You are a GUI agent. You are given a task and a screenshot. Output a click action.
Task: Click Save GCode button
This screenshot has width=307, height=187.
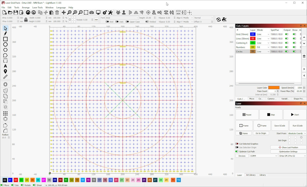pyautogui.click(x=280, y=126)
